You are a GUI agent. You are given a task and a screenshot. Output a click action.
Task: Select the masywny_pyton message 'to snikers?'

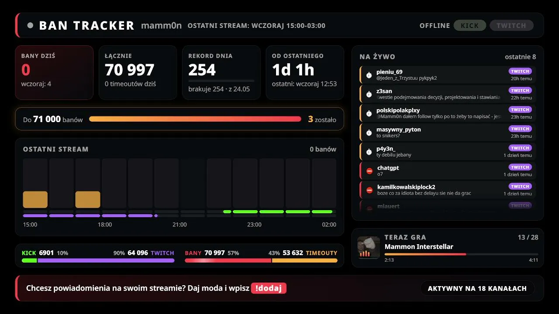pos(388,136)
